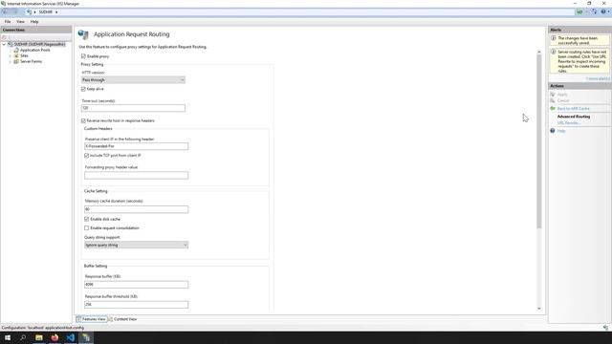Image resolution: width=612 pixels, height=344 pixels.
Task: Open the View menu
Action: (x=20, y=22)
